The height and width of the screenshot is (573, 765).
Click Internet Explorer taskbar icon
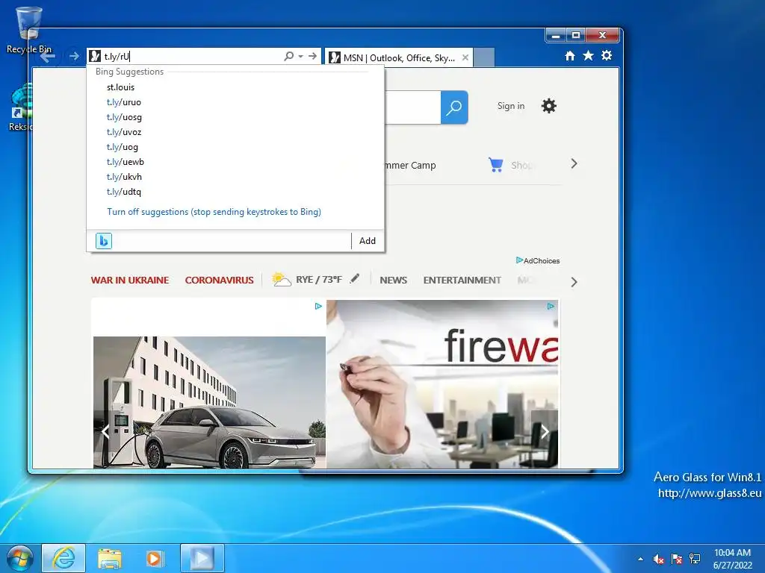coord(64,558)
